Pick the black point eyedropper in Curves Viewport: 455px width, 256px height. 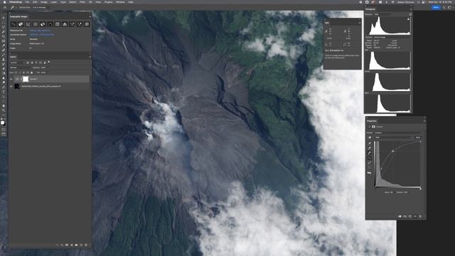[370, 144]
